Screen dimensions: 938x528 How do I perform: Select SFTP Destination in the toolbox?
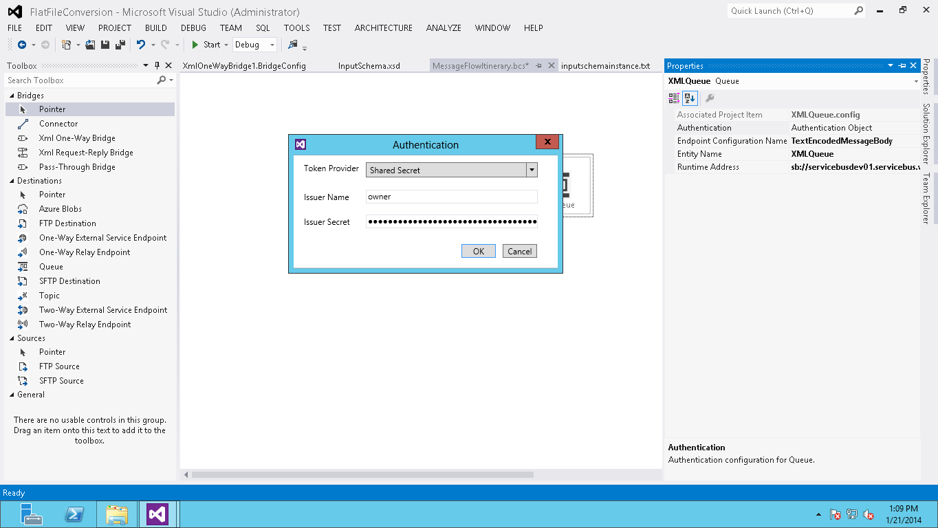click(90, 281)
